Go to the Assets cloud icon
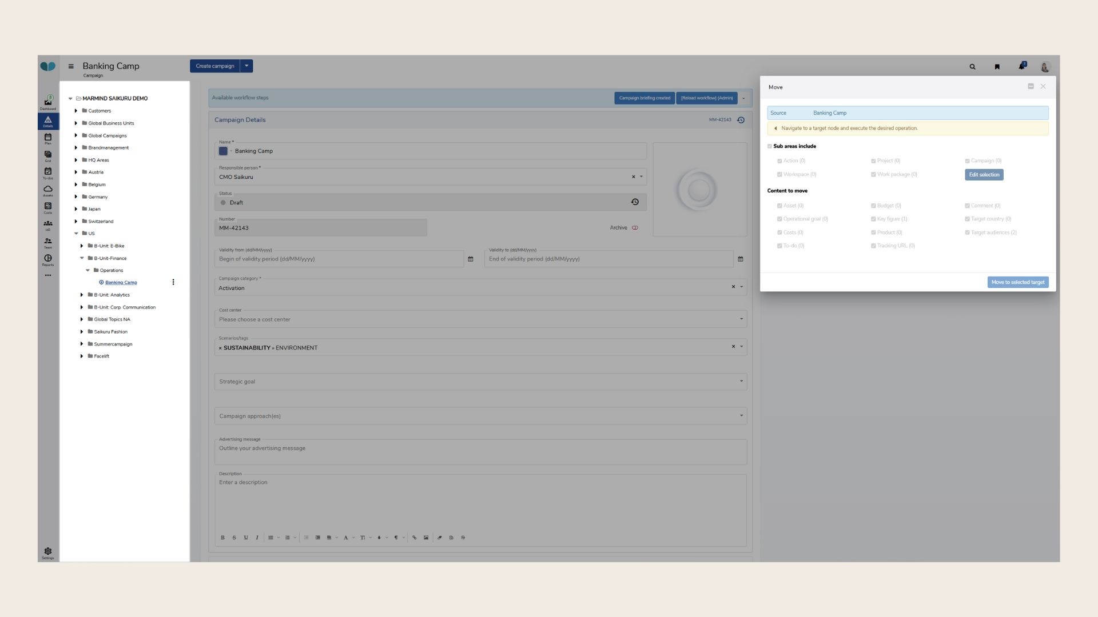The height and width of the screenshot is (617, 1098). pos(48,190)
